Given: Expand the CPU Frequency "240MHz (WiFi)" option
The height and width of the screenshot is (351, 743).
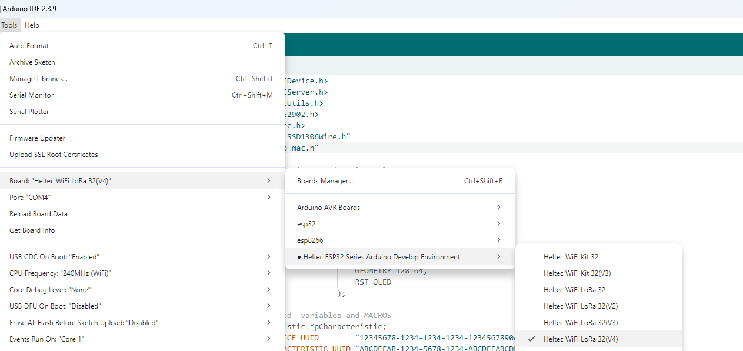Looking at the screenshot, I should click(x=142, y=273).
